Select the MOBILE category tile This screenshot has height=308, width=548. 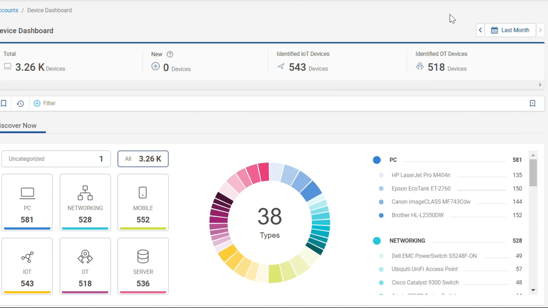click(143, 202)
